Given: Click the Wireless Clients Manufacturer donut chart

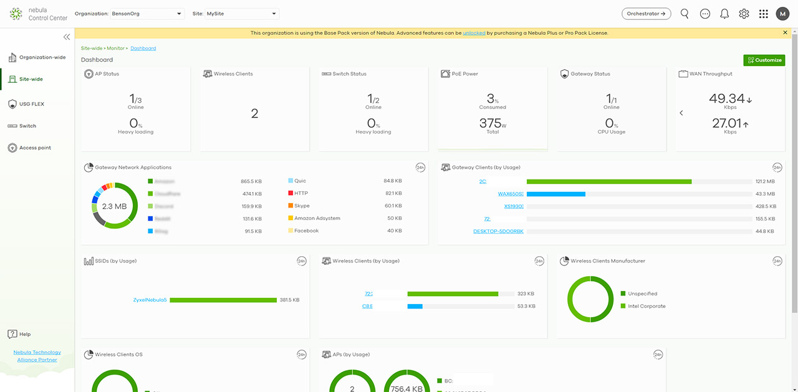Looking at the screenshot, I should click(590, 299).
